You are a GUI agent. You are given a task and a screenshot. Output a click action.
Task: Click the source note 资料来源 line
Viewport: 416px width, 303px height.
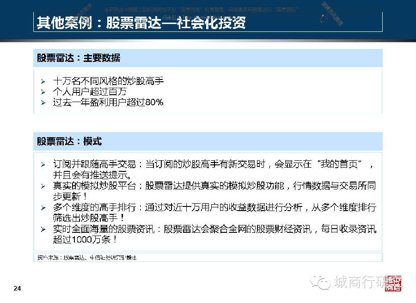(x=87, y=257)
